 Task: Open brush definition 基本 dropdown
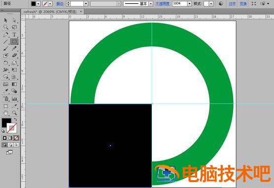coord(151,3)
